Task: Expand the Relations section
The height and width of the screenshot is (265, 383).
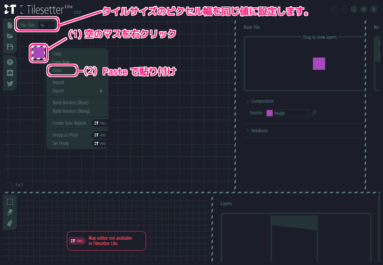Action: click(247, 130)
